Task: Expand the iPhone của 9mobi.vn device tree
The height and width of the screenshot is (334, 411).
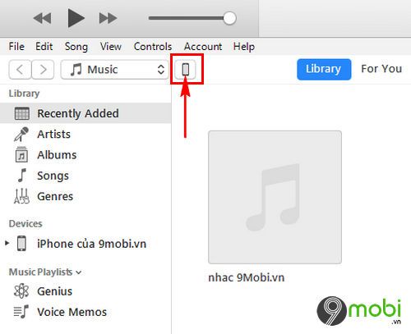Action: tap(7, 243)
